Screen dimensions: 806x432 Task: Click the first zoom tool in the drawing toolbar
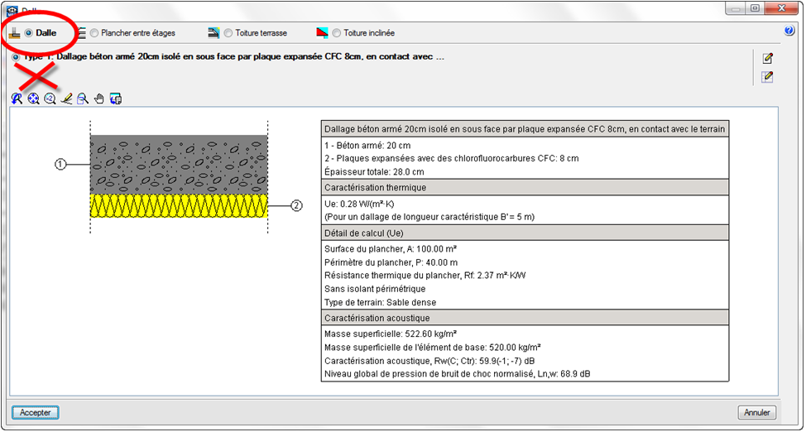pyautogui.click(x=17, y=98)
